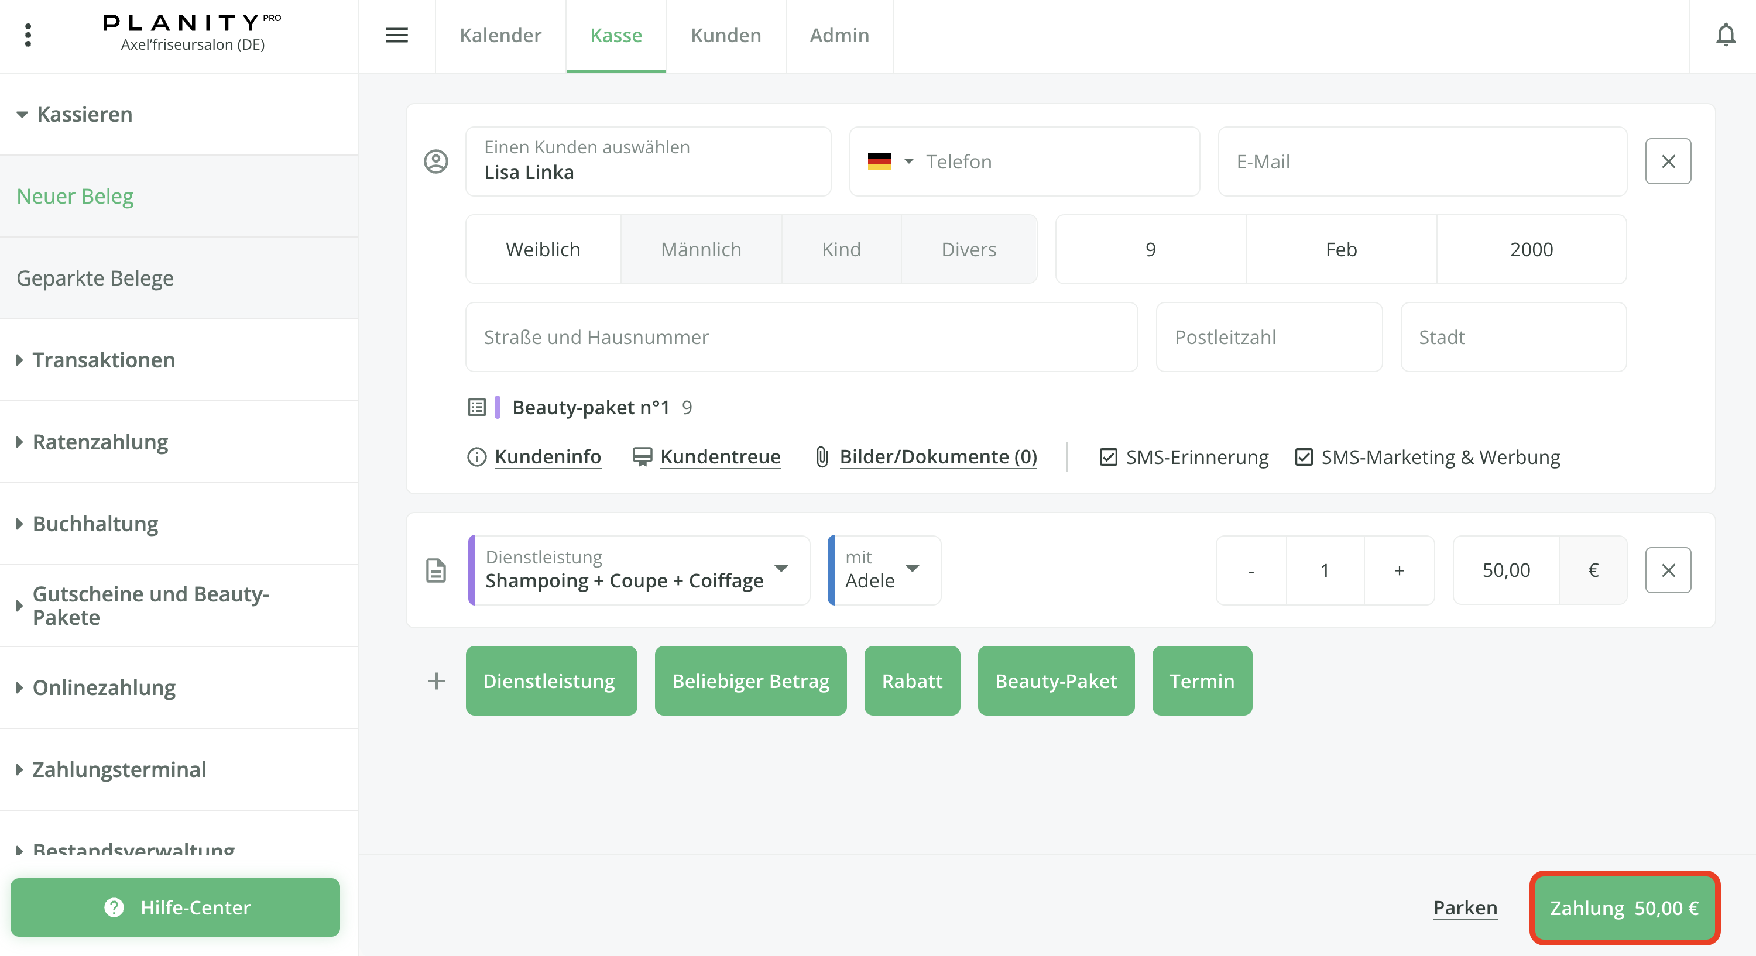Remove the selected customer with X
This screenshot has height=956, width=1756.
[1668, 161]
